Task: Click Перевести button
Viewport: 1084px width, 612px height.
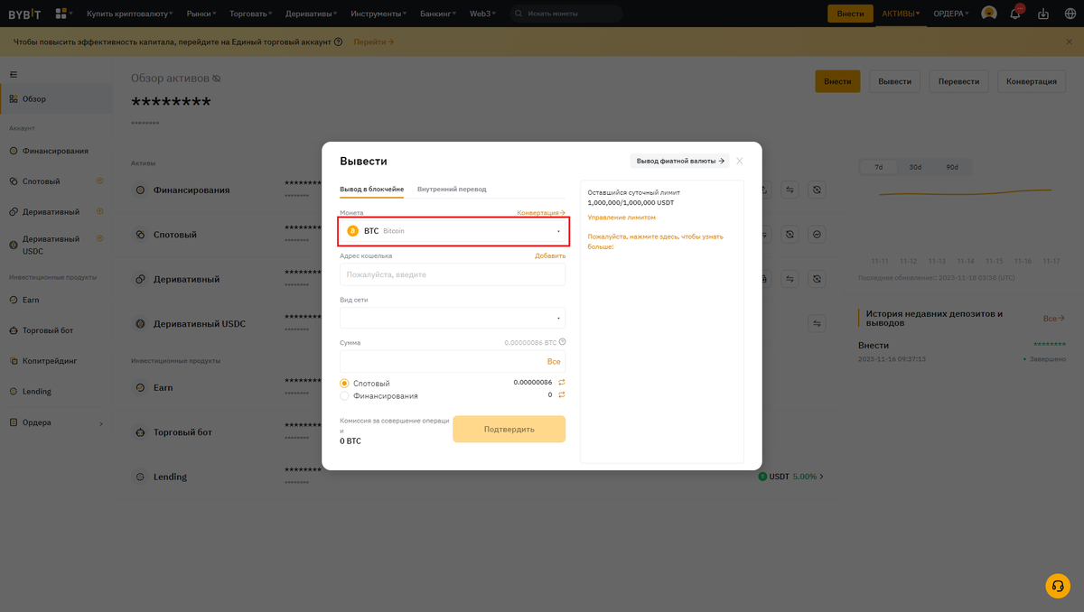Action: (x=958, y=81)
